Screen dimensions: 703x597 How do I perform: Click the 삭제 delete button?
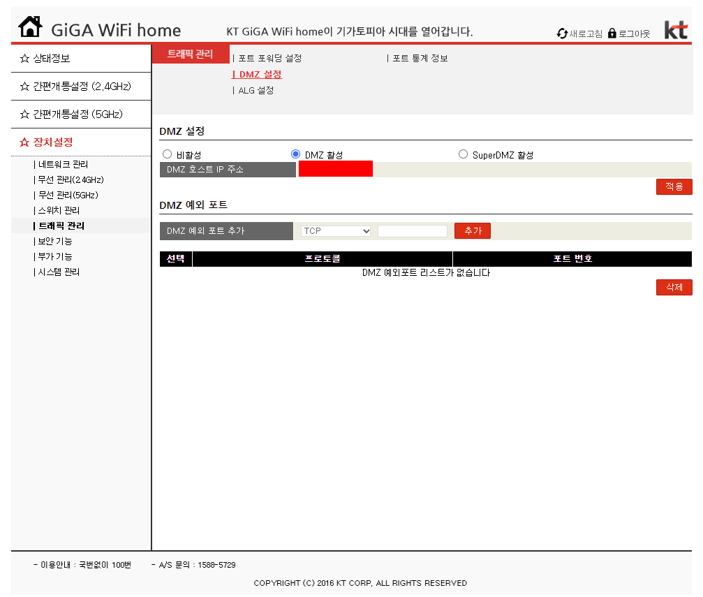click(x=674, y=287)
